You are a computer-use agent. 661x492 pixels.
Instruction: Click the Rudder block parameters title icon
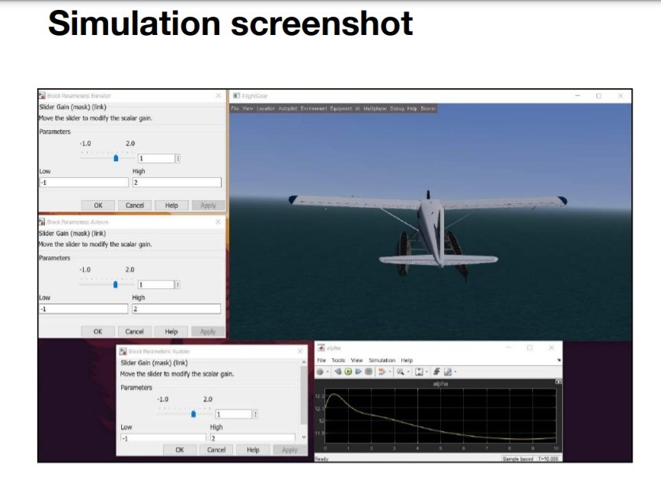click(x=123, y=351)
